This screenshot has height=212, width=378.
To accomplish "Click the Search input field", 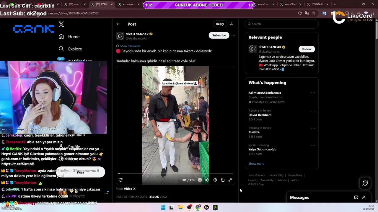I will point(282,24).
